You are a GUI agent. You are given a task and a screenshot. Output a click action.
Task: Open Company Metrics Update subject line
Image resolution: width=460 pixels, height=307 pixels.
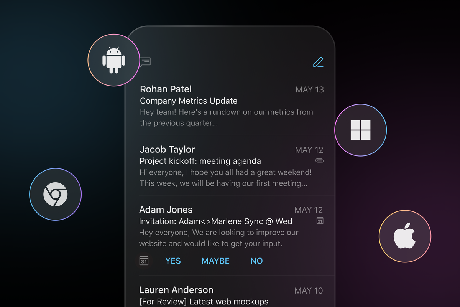tap(189, 101)
